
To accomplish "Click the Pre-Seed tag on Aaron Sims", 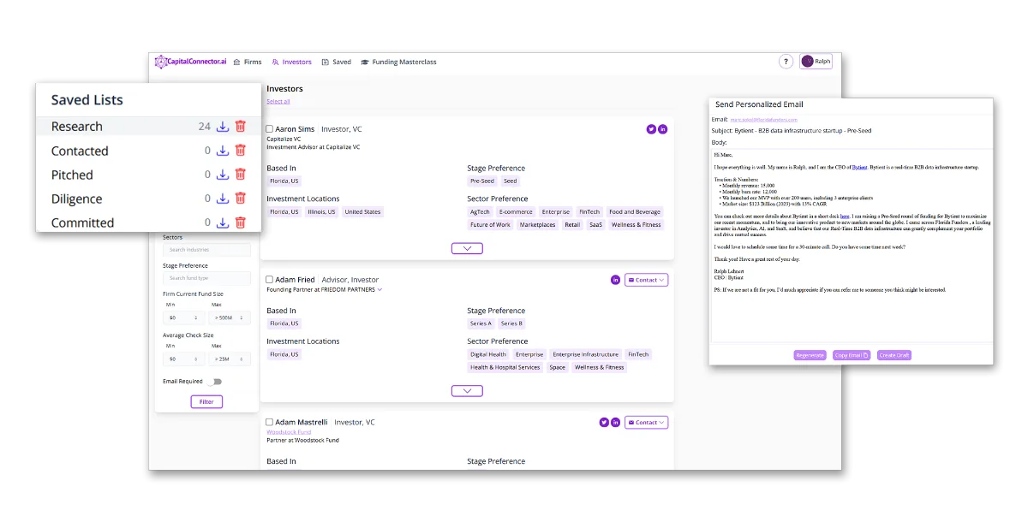I will coord(482,181).
